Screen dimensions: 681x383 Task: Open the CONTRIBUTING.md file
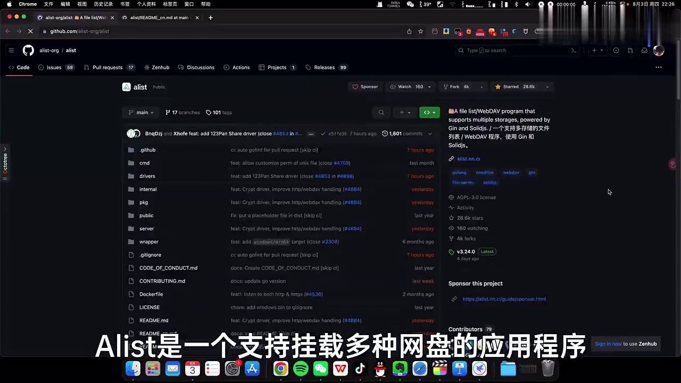pyautogui.click(x=162, y=281)
